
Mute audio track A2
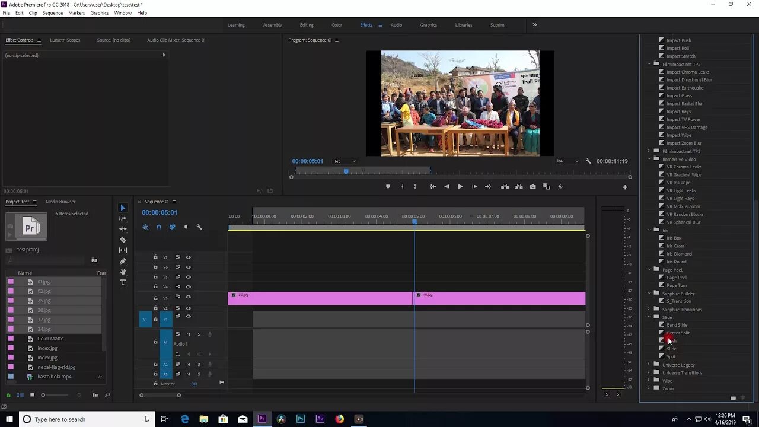189,364
